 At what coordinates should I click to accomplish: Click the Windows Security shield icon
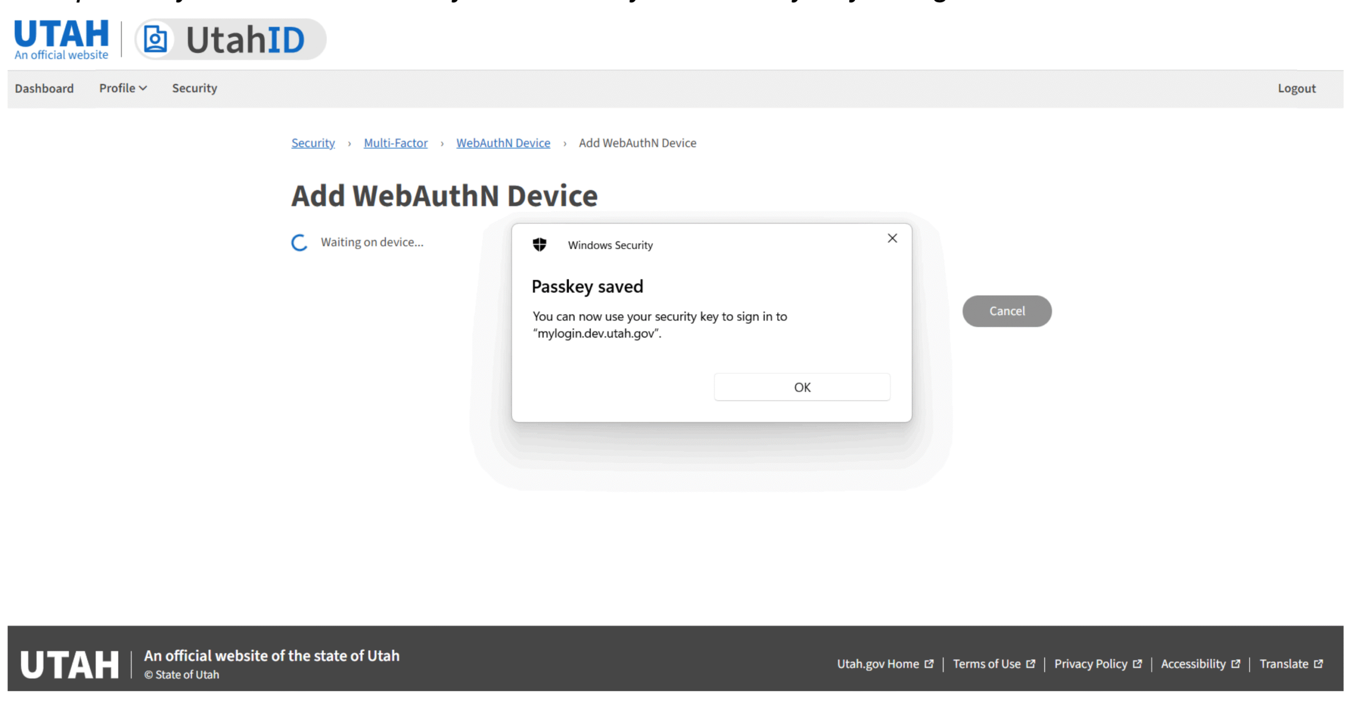(539, 244)
